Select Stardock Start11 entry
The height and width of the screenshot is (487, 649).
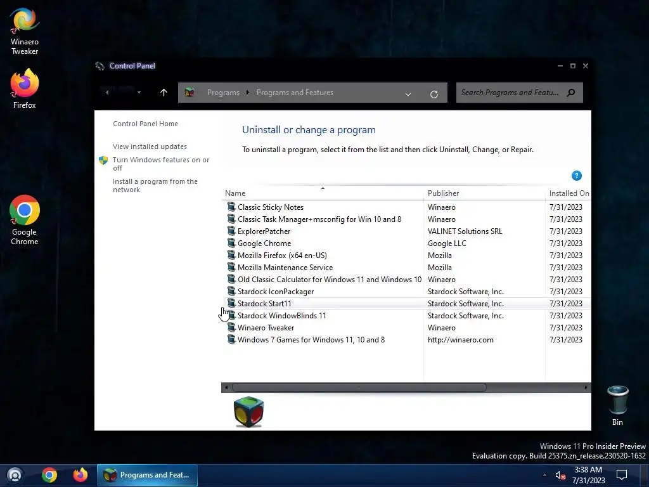pos(407,303)
